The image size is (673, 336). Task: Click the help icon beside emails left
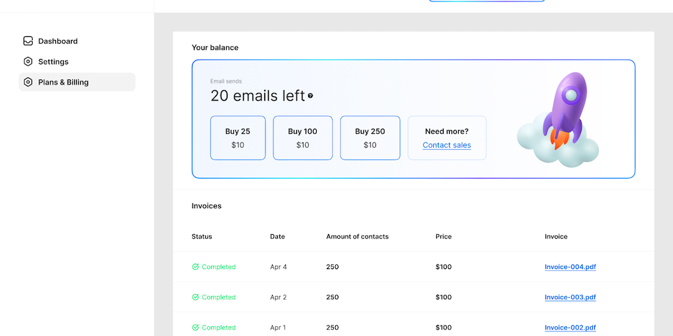[x=310, y=96]
